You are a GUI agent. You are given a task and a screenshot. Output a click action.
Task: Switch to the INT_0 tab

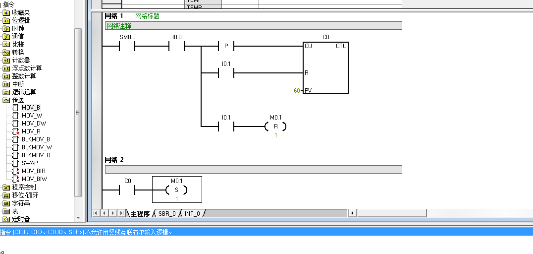click(192, 214)
